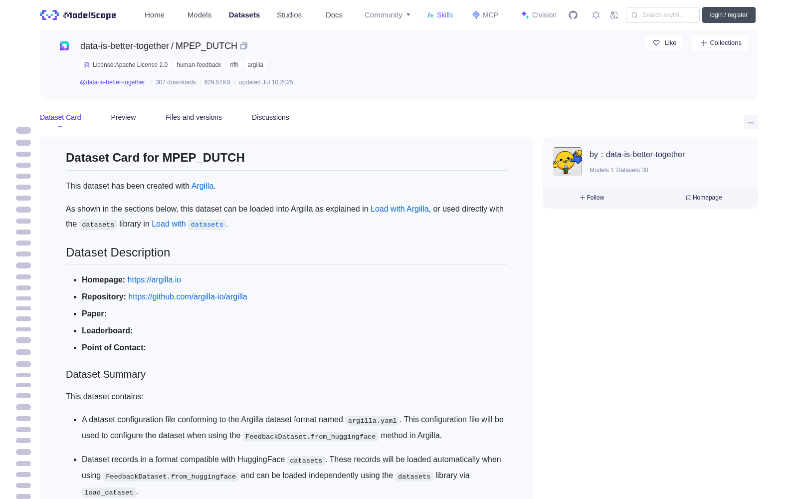Image resolution: width=798 pixels, height=499 pixels.
Task: Click the Models 1 count
Action: 601,170
